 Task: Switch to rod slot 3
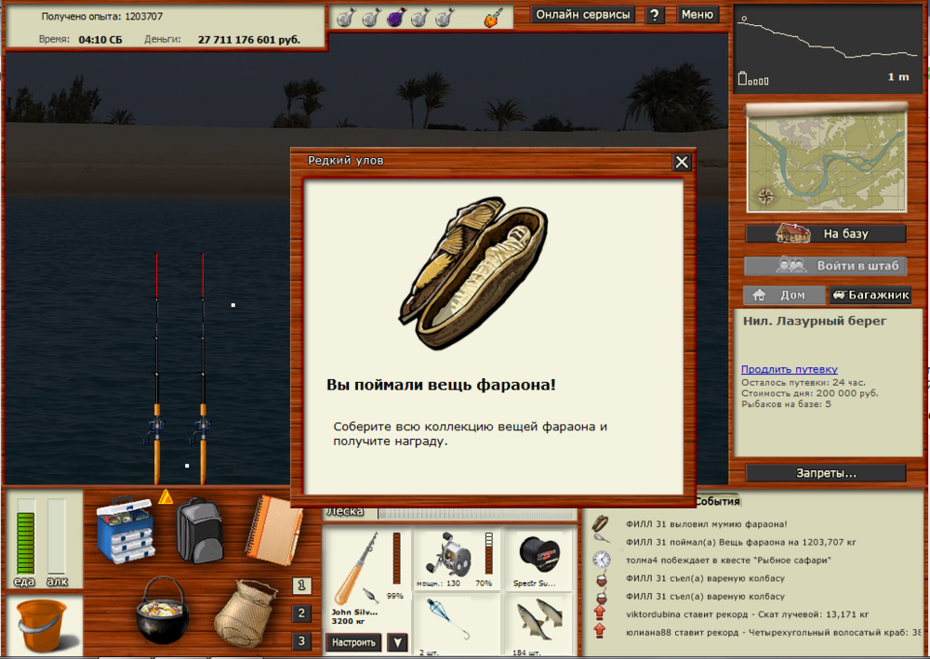point(301,641)
